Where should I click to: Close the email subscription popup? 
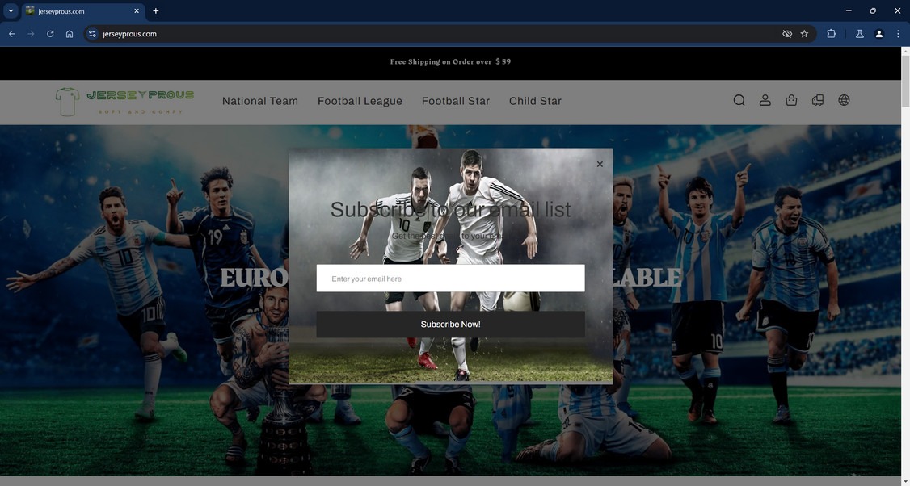(x=600, y=164)
